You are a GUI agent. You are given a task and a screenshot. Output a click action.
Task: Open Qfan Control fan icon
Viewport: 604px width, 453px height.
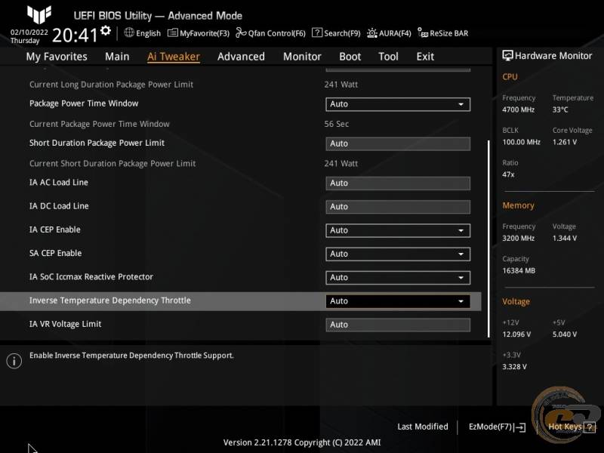click(x=241, y=32)
